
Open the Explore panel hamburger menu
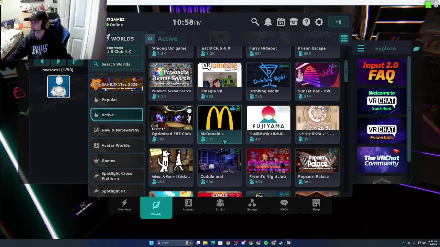[361, 48]
